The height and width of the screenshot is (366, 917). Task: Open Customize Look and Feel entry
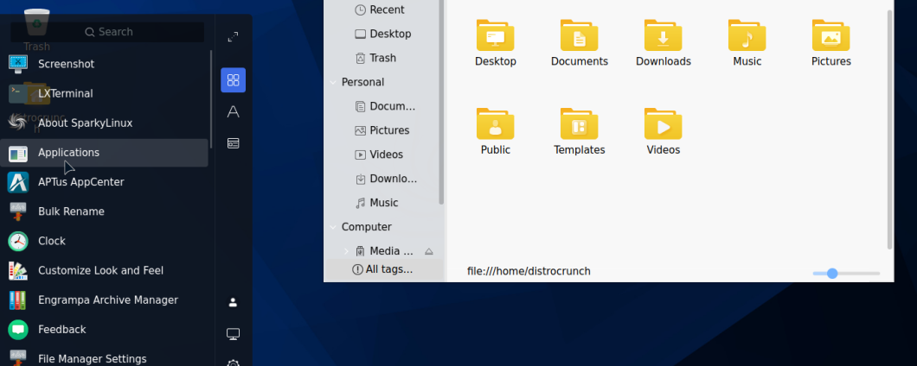click(100, 270)
